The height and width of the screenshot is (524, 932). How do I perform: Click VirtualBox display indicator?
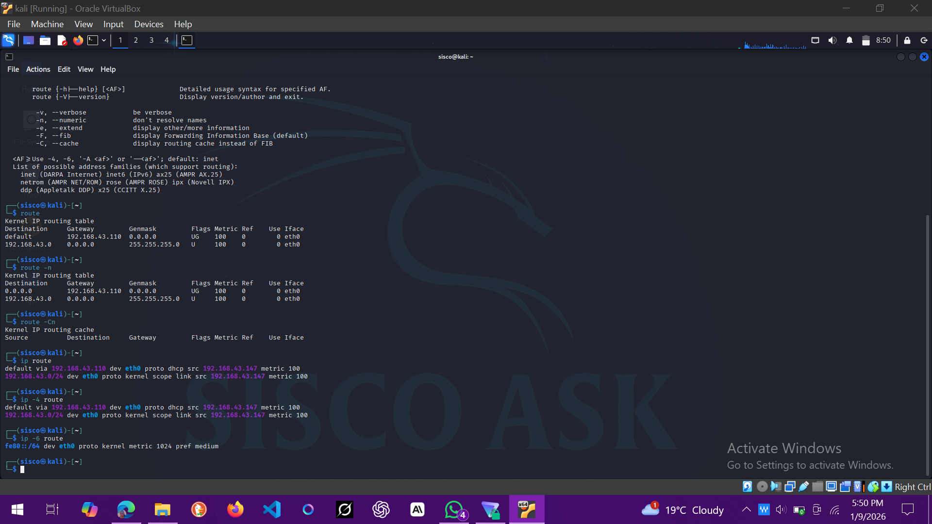pyautogui.click(x=831, y=487)
